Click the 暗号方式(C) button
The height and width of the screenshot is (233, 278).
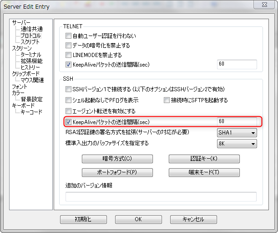(x=117, y=159)
